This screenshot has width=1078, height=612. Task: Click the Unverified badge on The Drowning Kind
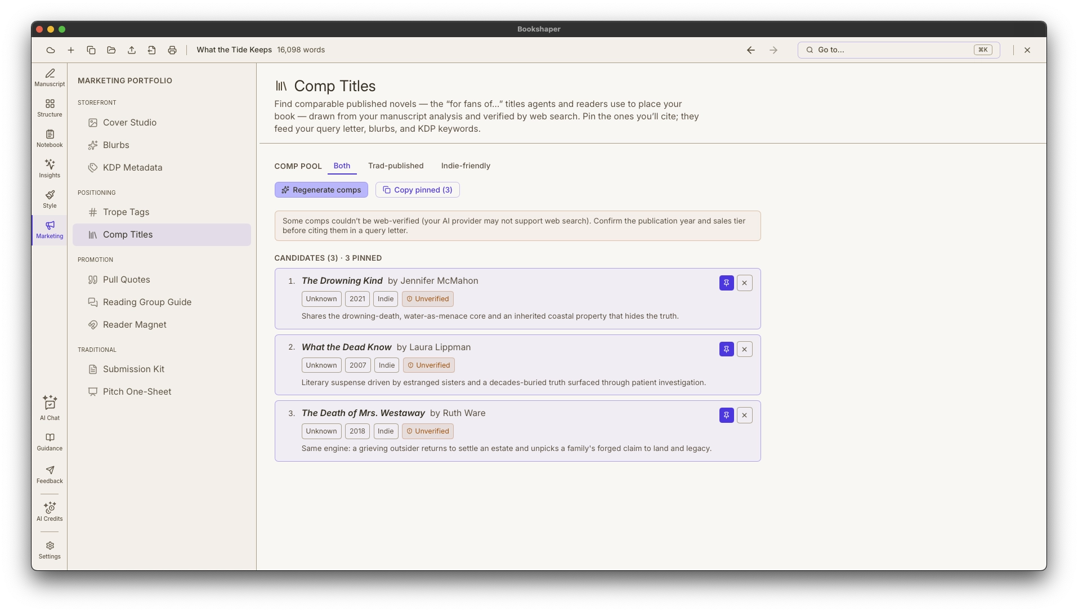point(428,299)
